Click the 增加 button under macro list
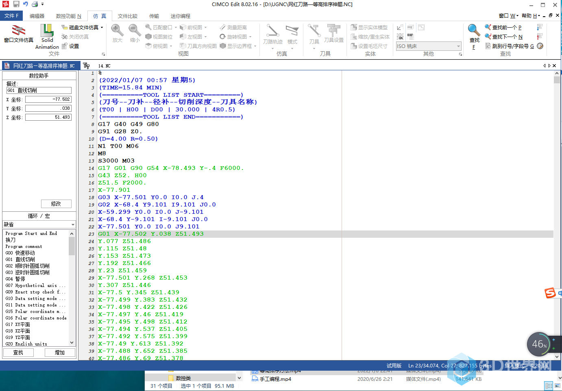Screen dimensions: 562x391 click(60, 352)
